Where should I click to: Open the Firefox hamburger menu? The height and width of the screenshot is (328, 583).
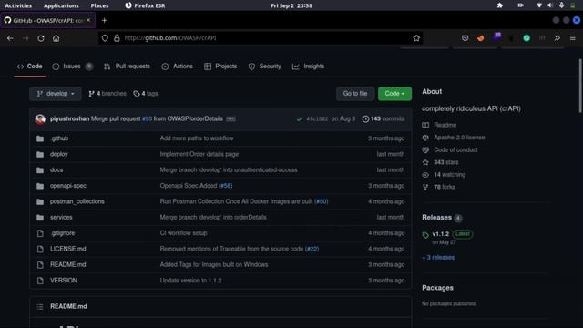(573, 38)
